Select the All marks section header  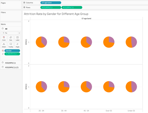click(11, 29)
